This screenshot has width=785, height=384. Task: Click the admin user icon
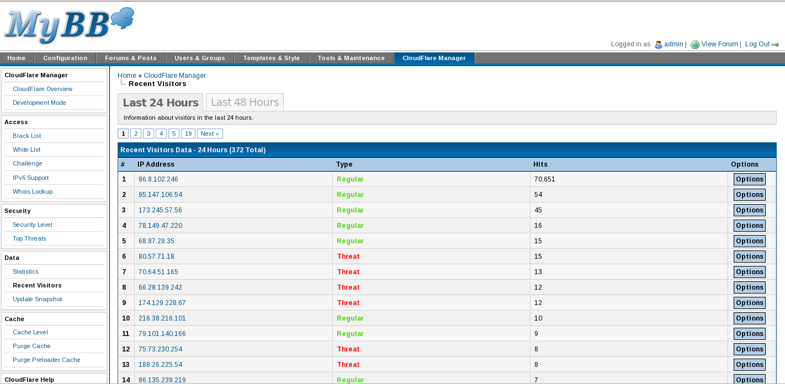(x=658, y=45)
